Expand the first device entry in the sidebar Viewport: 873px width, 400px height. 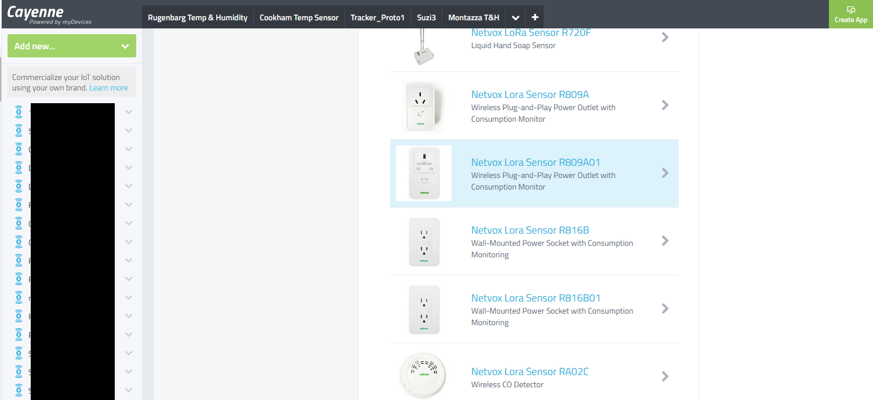(x=128, y=111)
